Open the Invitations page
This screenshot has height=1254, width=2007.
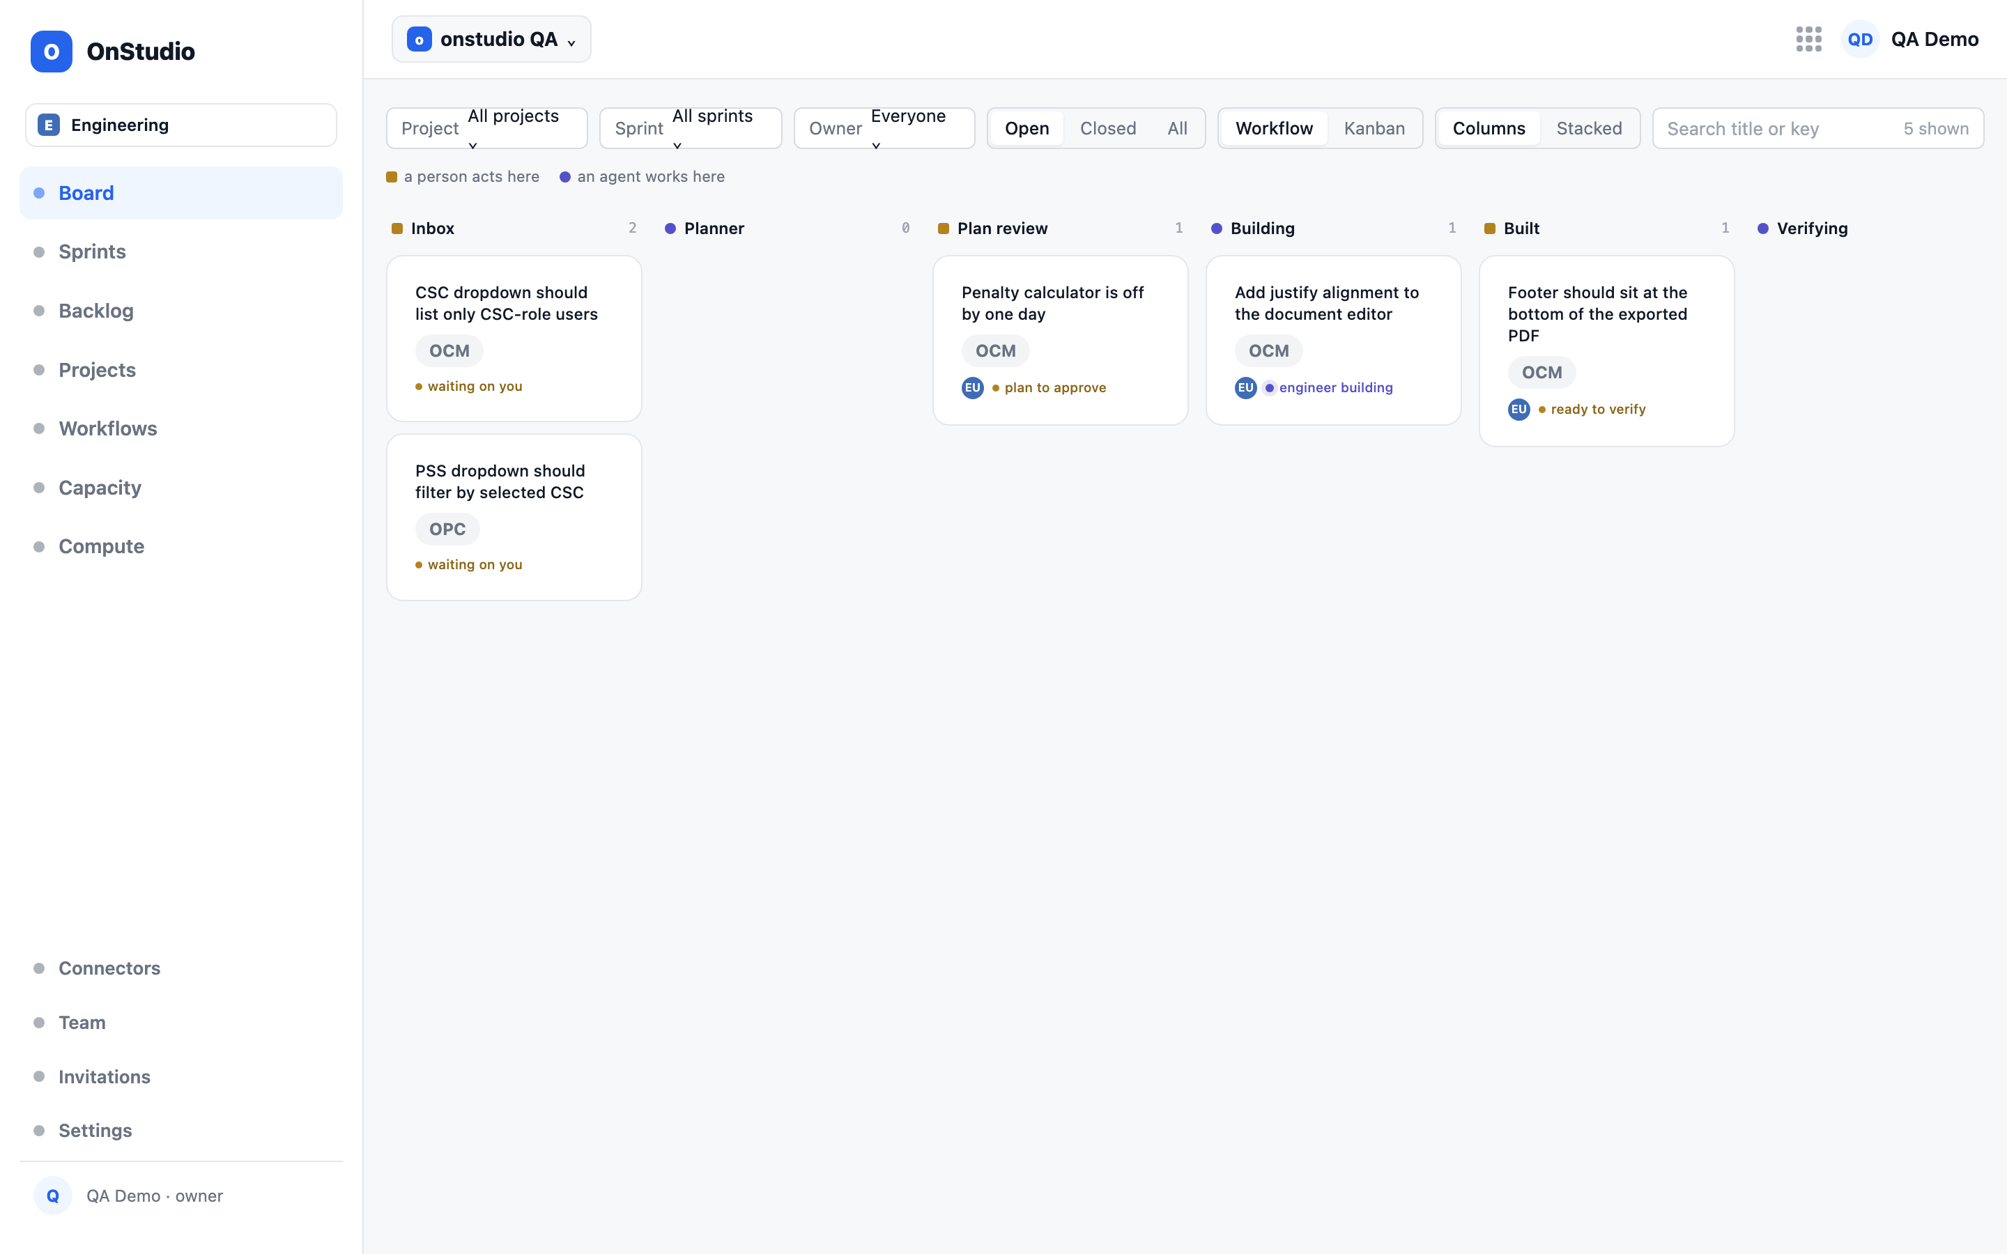click(180, 1076)
